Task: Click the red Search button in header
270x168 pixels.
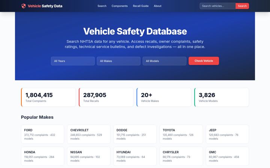Action: click(242, 6)
